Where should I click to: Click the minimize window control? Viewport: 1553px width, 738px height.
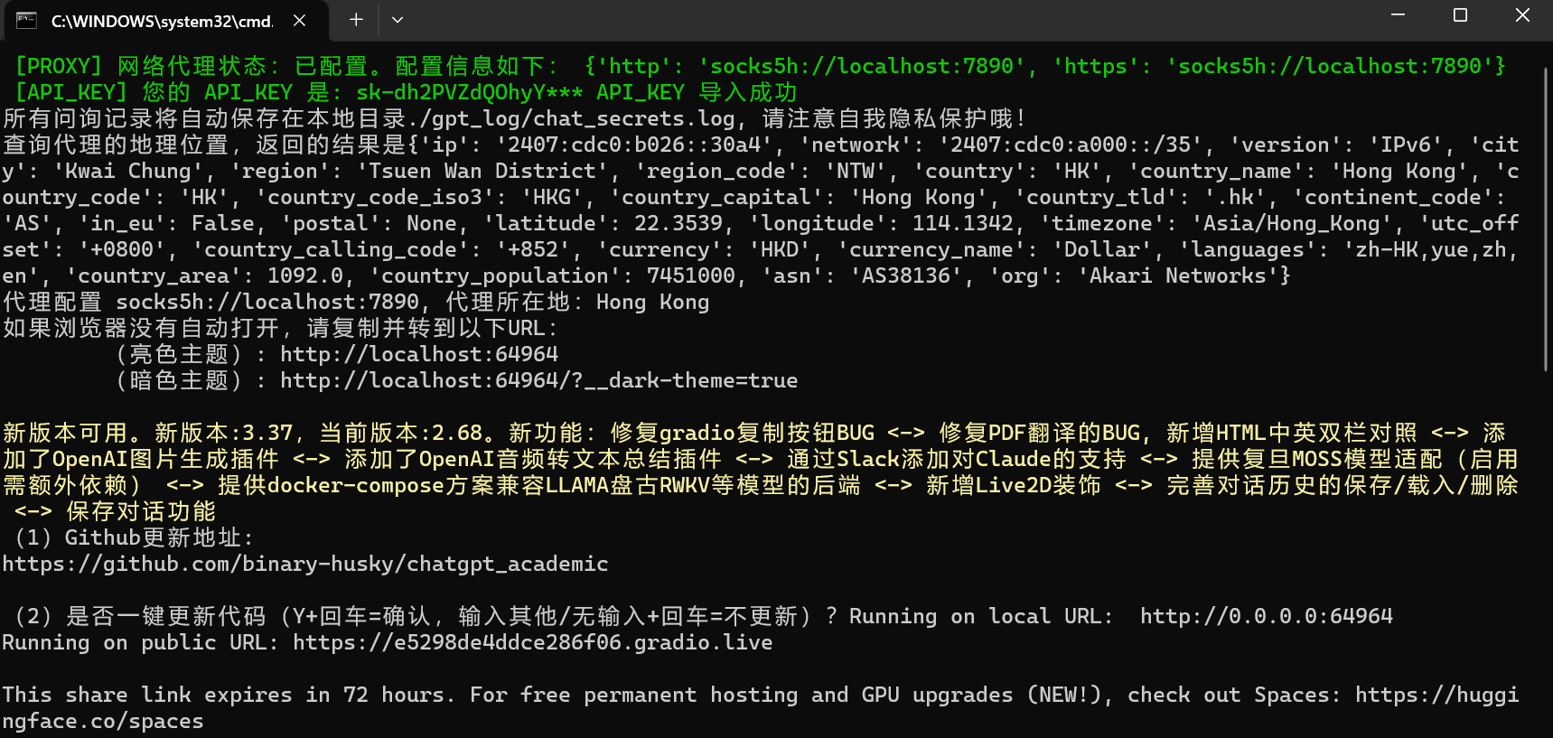click(x=1397, y=15)
